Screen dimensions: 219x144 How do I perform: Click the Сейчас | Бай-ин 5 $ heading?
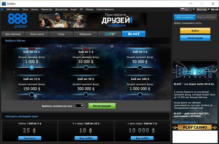click(30, 124)
